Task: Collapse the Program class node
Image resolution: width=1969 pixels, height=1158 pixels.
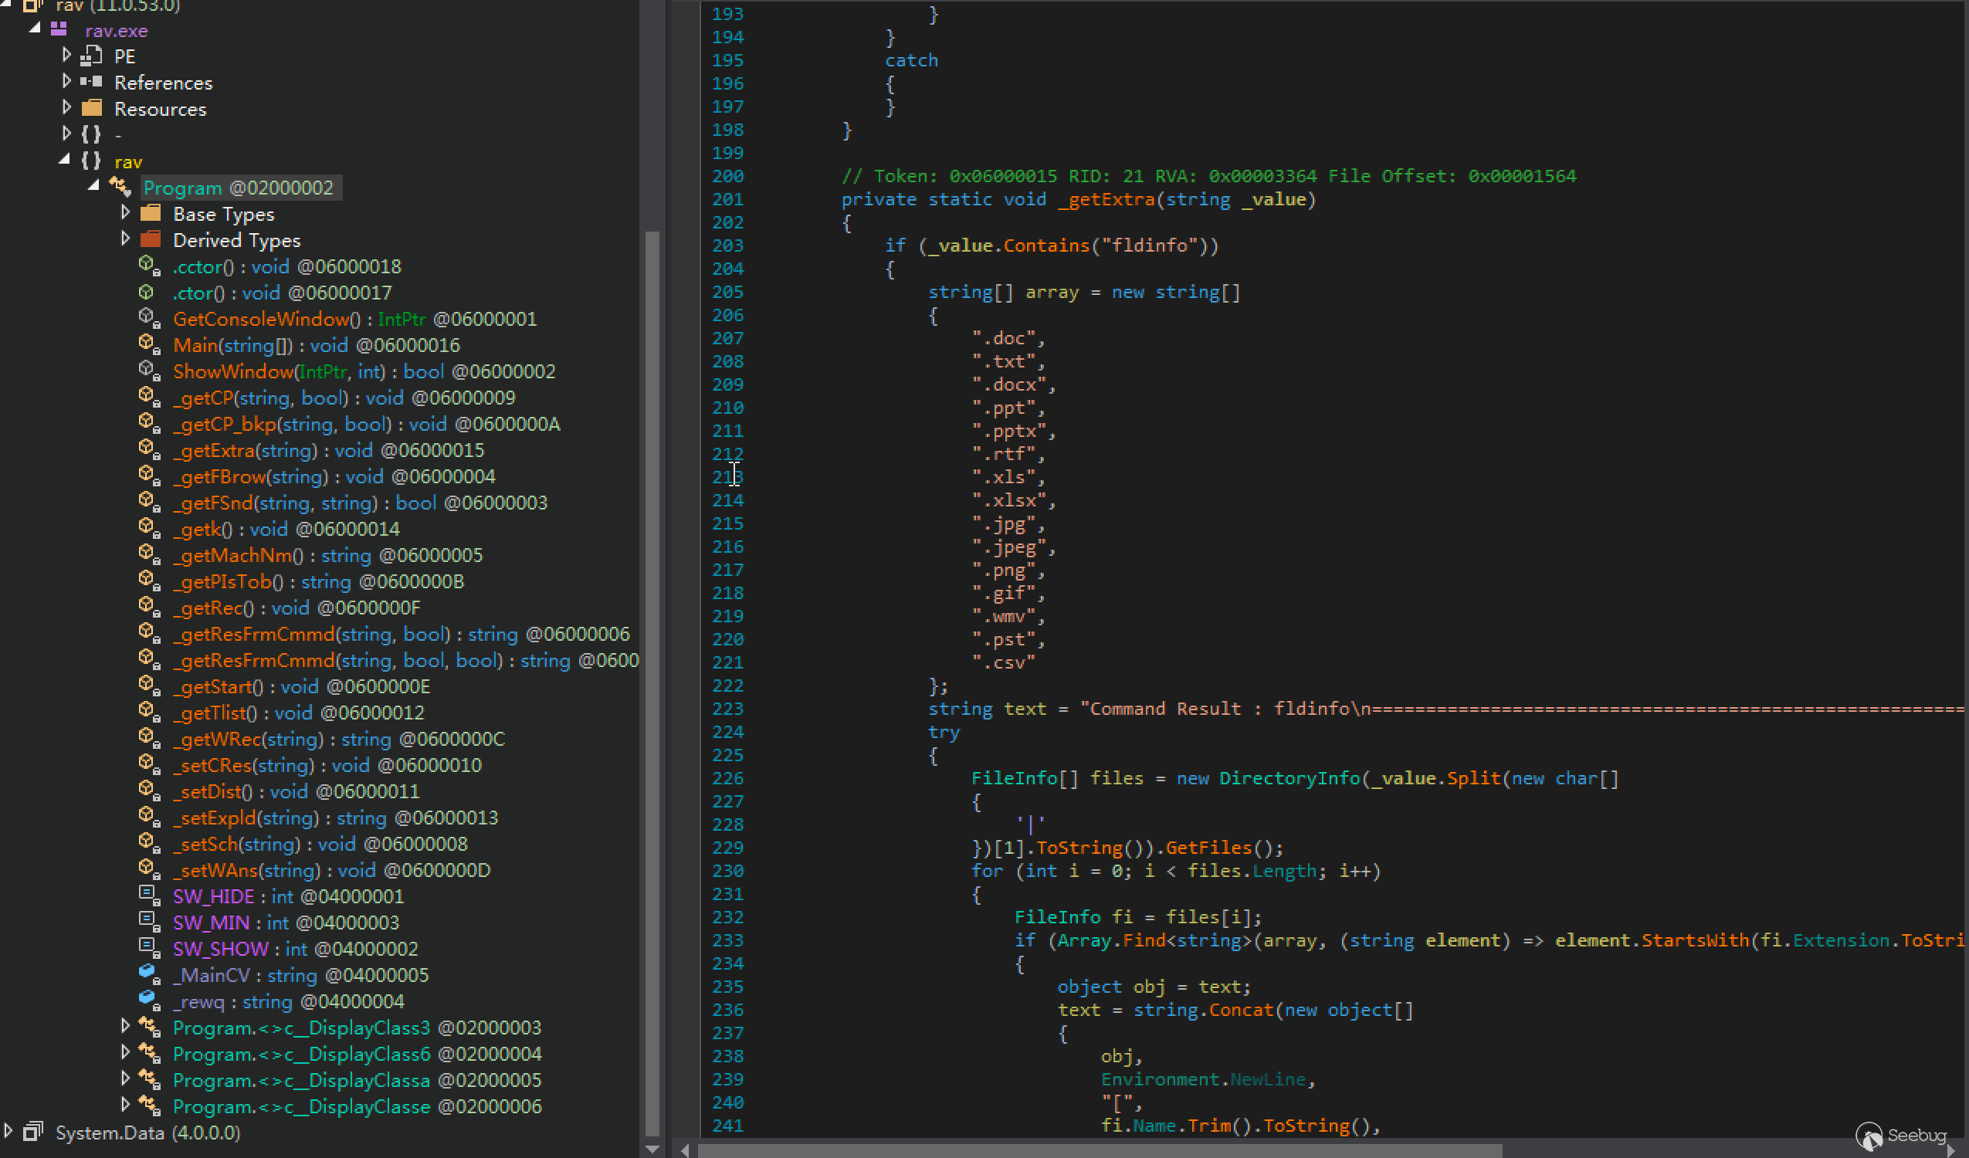Action: coord(93,186)
